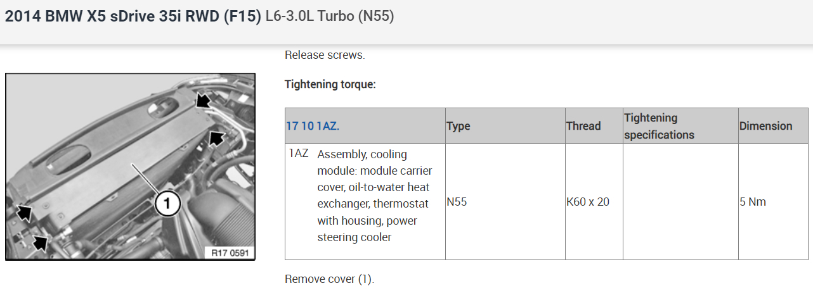Image resolution: width=813 pixels, height=300 pixels.
Task: Click the 17 10 1AZ link
Action: point(313,126)
